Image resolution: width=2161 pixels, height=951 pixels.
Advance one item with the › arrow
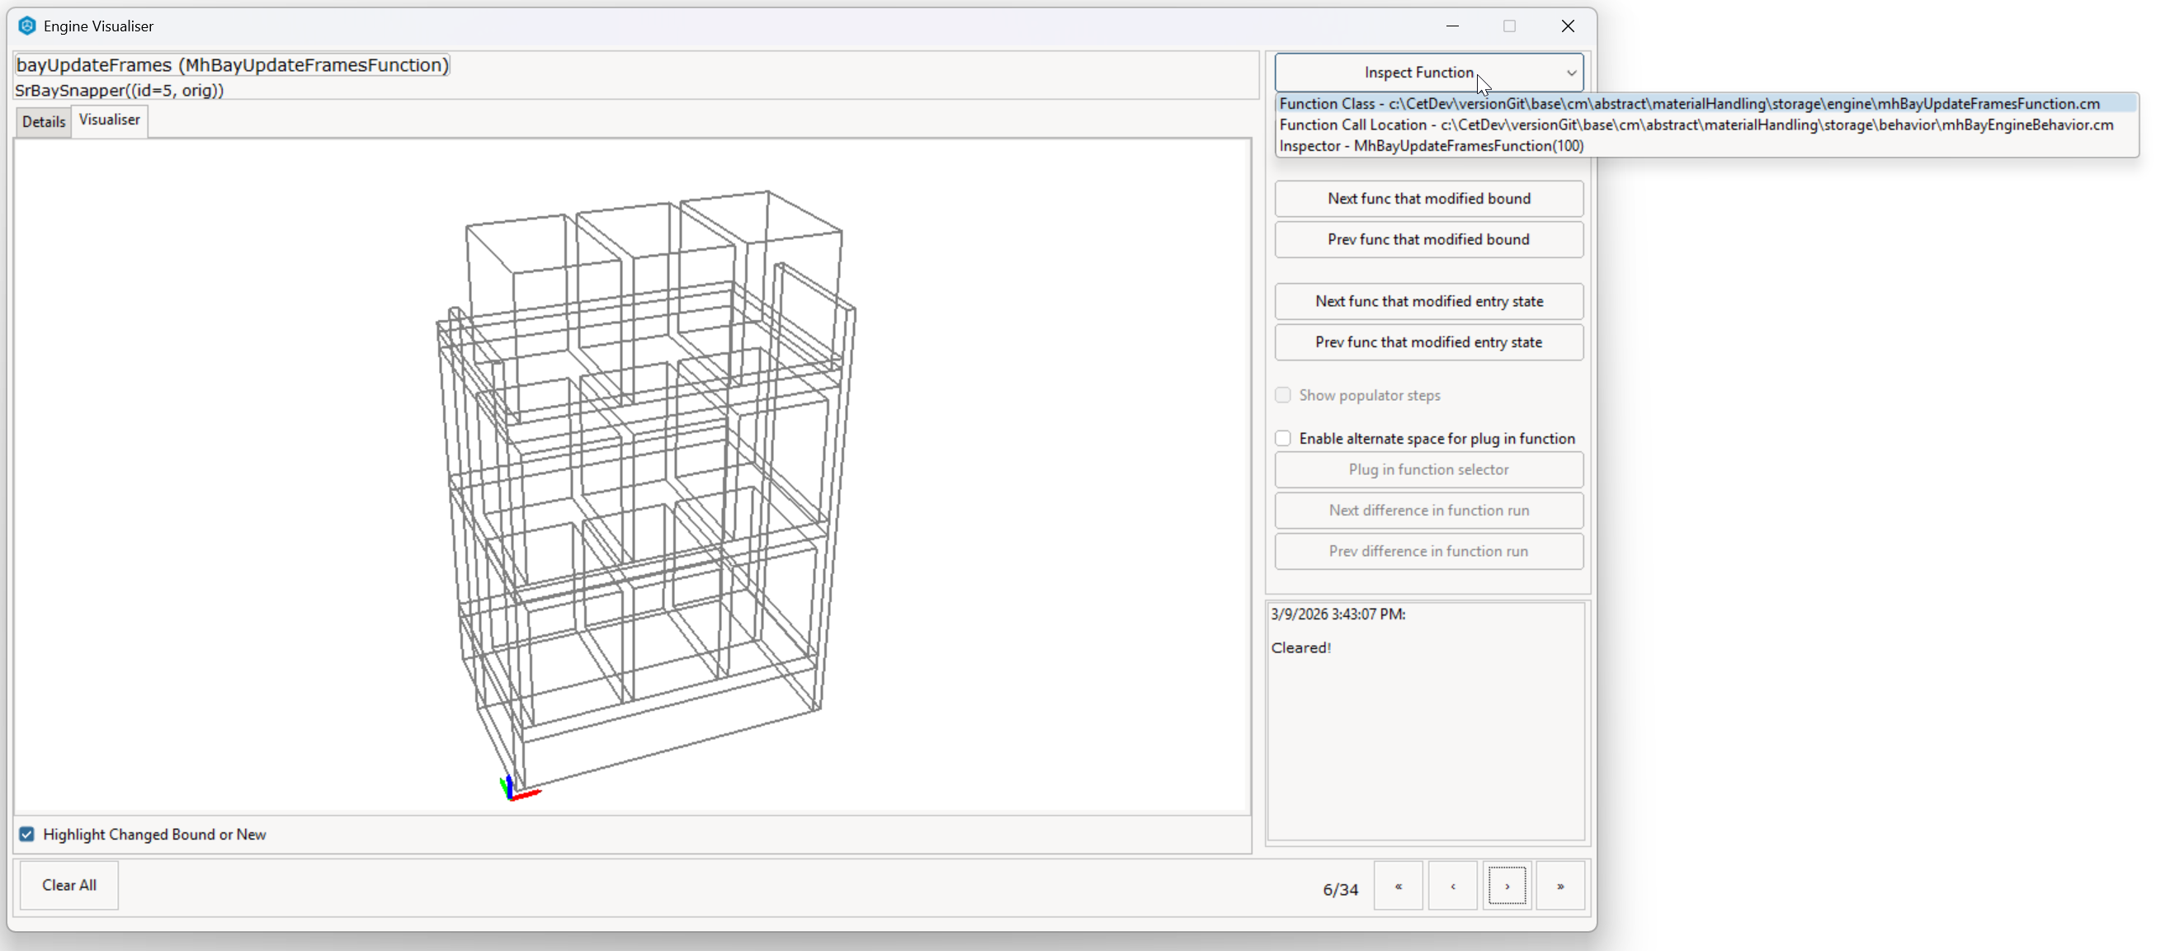click(1507, 886)
